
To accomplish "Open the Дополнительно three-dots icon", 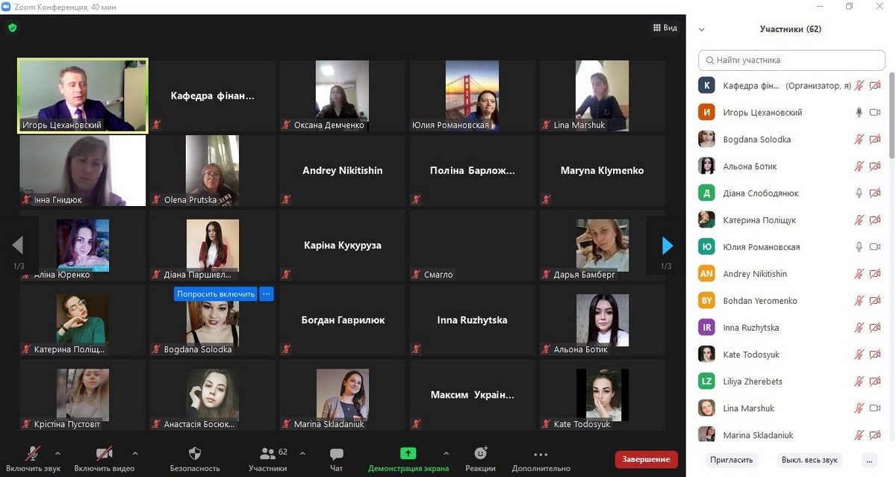I will pyautogui.click(x=541, y=454).
